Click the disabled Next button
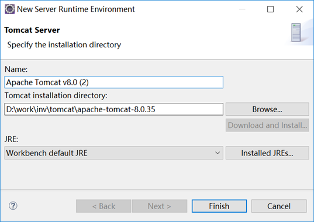Screen dimensions: 314x222 [x=160, y=206]
